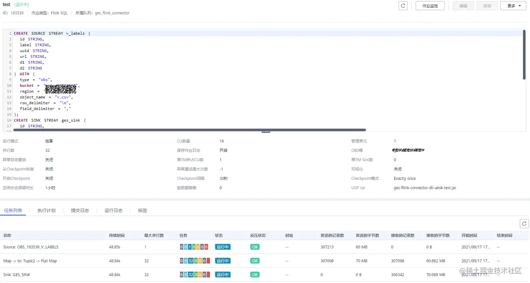Switch to the 标签 tab
This screenshot has height=283, width=530.
tap(142, 210)
